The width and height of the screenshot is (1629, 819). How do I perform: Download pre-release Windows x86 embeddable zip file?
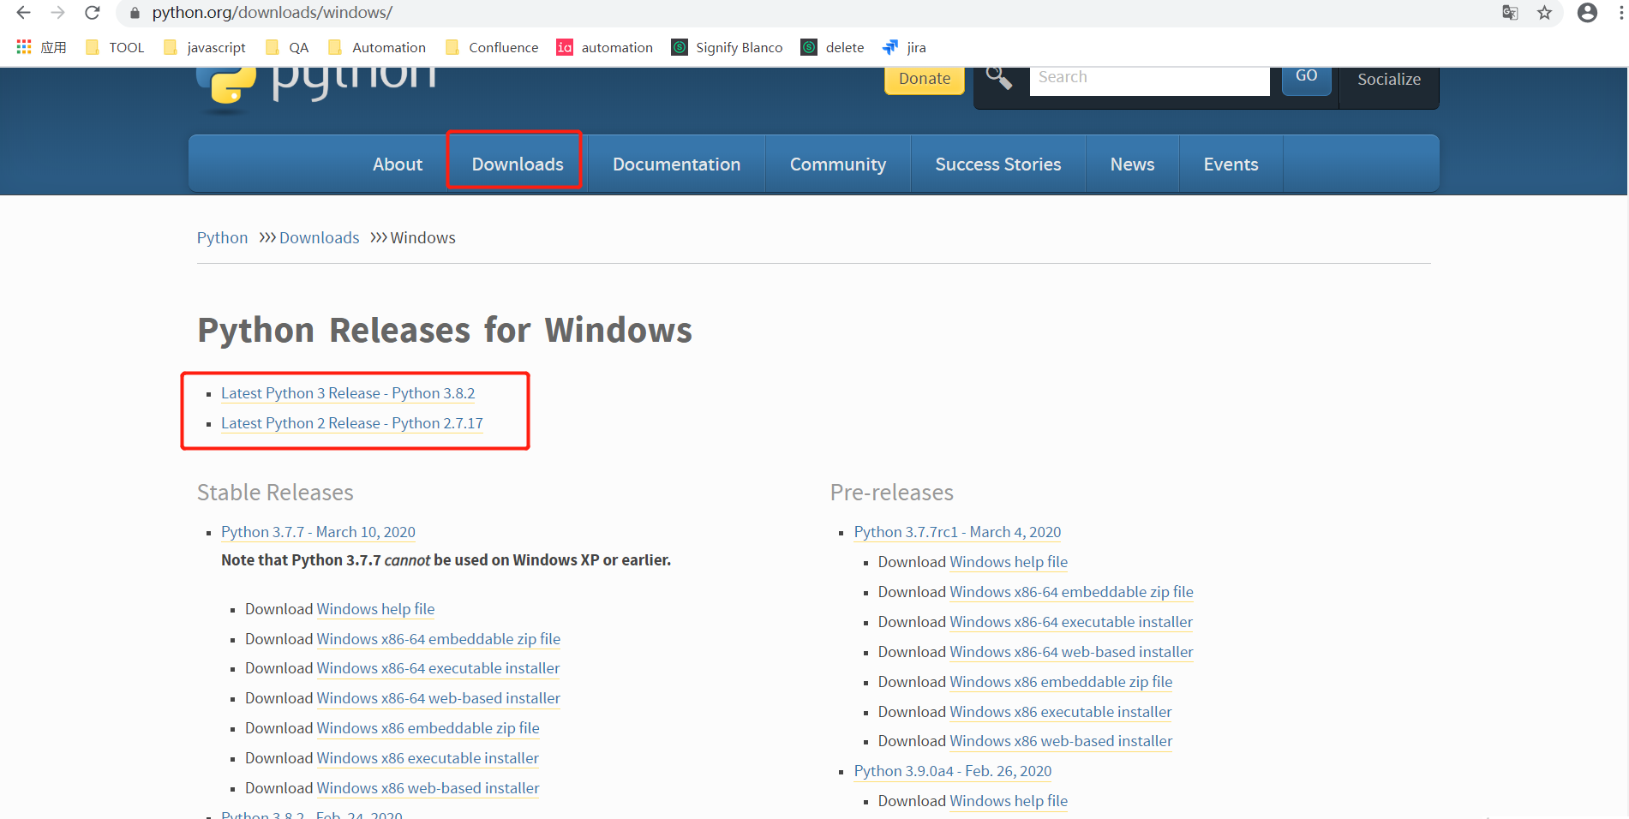click(x=1061, y=682)
